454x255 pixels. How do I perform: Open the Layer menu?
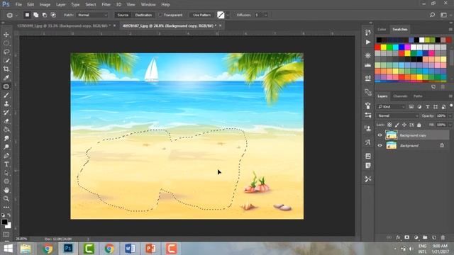click(60, 4)
